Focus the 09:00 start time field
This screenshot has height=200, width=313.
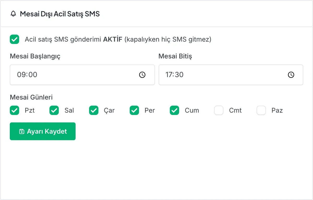click(82, 75)
